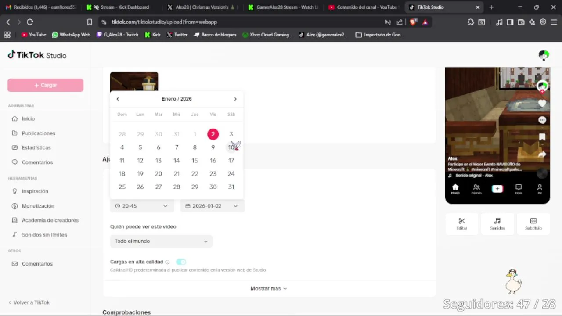
Task: Open Inspiración in sidebar
Action: (x=35, y=191)
